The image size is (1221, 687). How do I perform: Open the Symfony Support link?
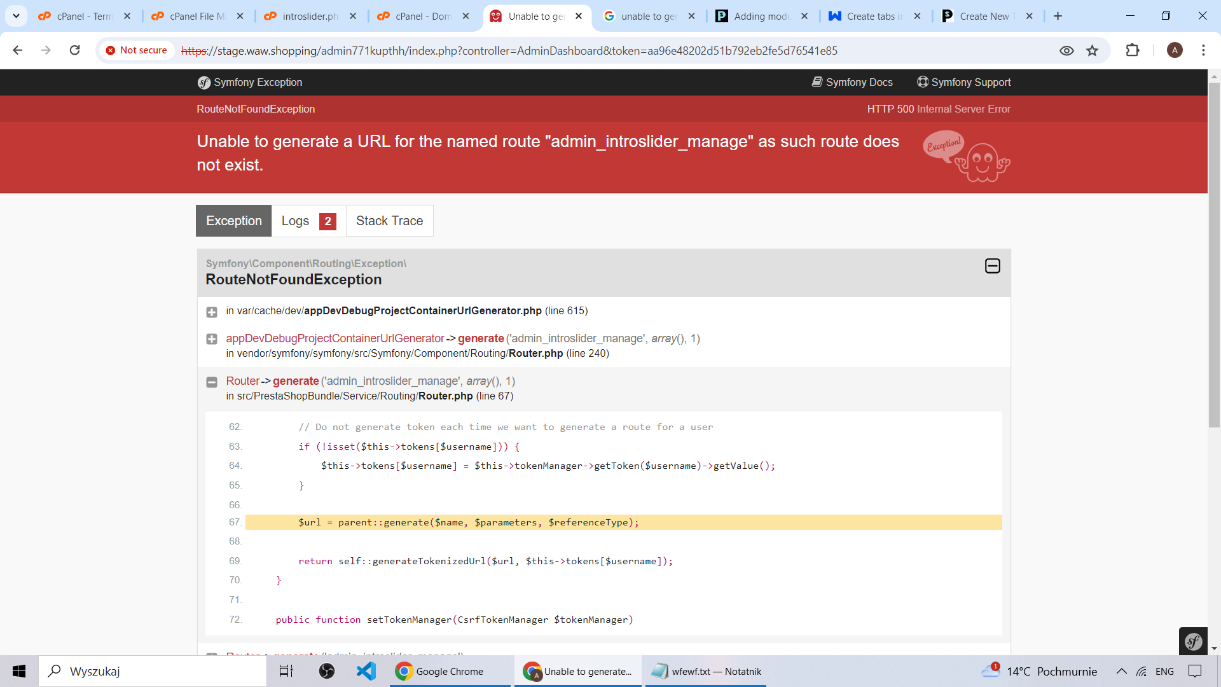pyautogui.click(x=963, y=82)
